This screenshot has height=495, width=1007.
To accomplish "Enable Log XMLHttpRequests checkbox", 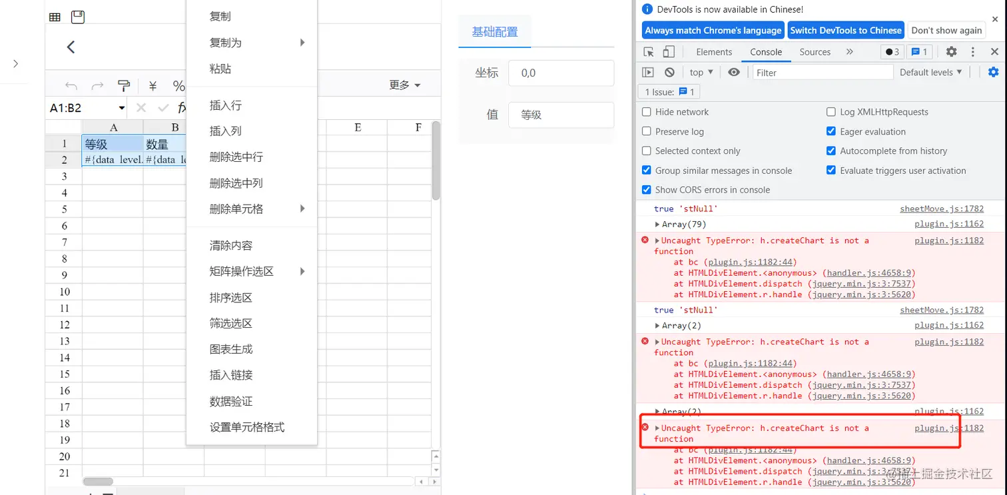I will [831, 112].
